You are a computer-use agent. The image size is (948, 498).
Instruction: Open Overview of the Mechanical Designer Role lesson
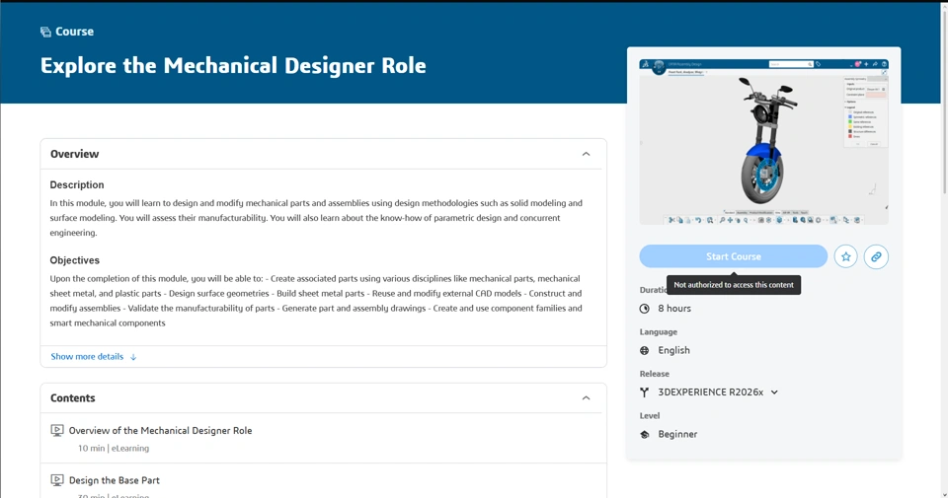[x=160, y=430]
